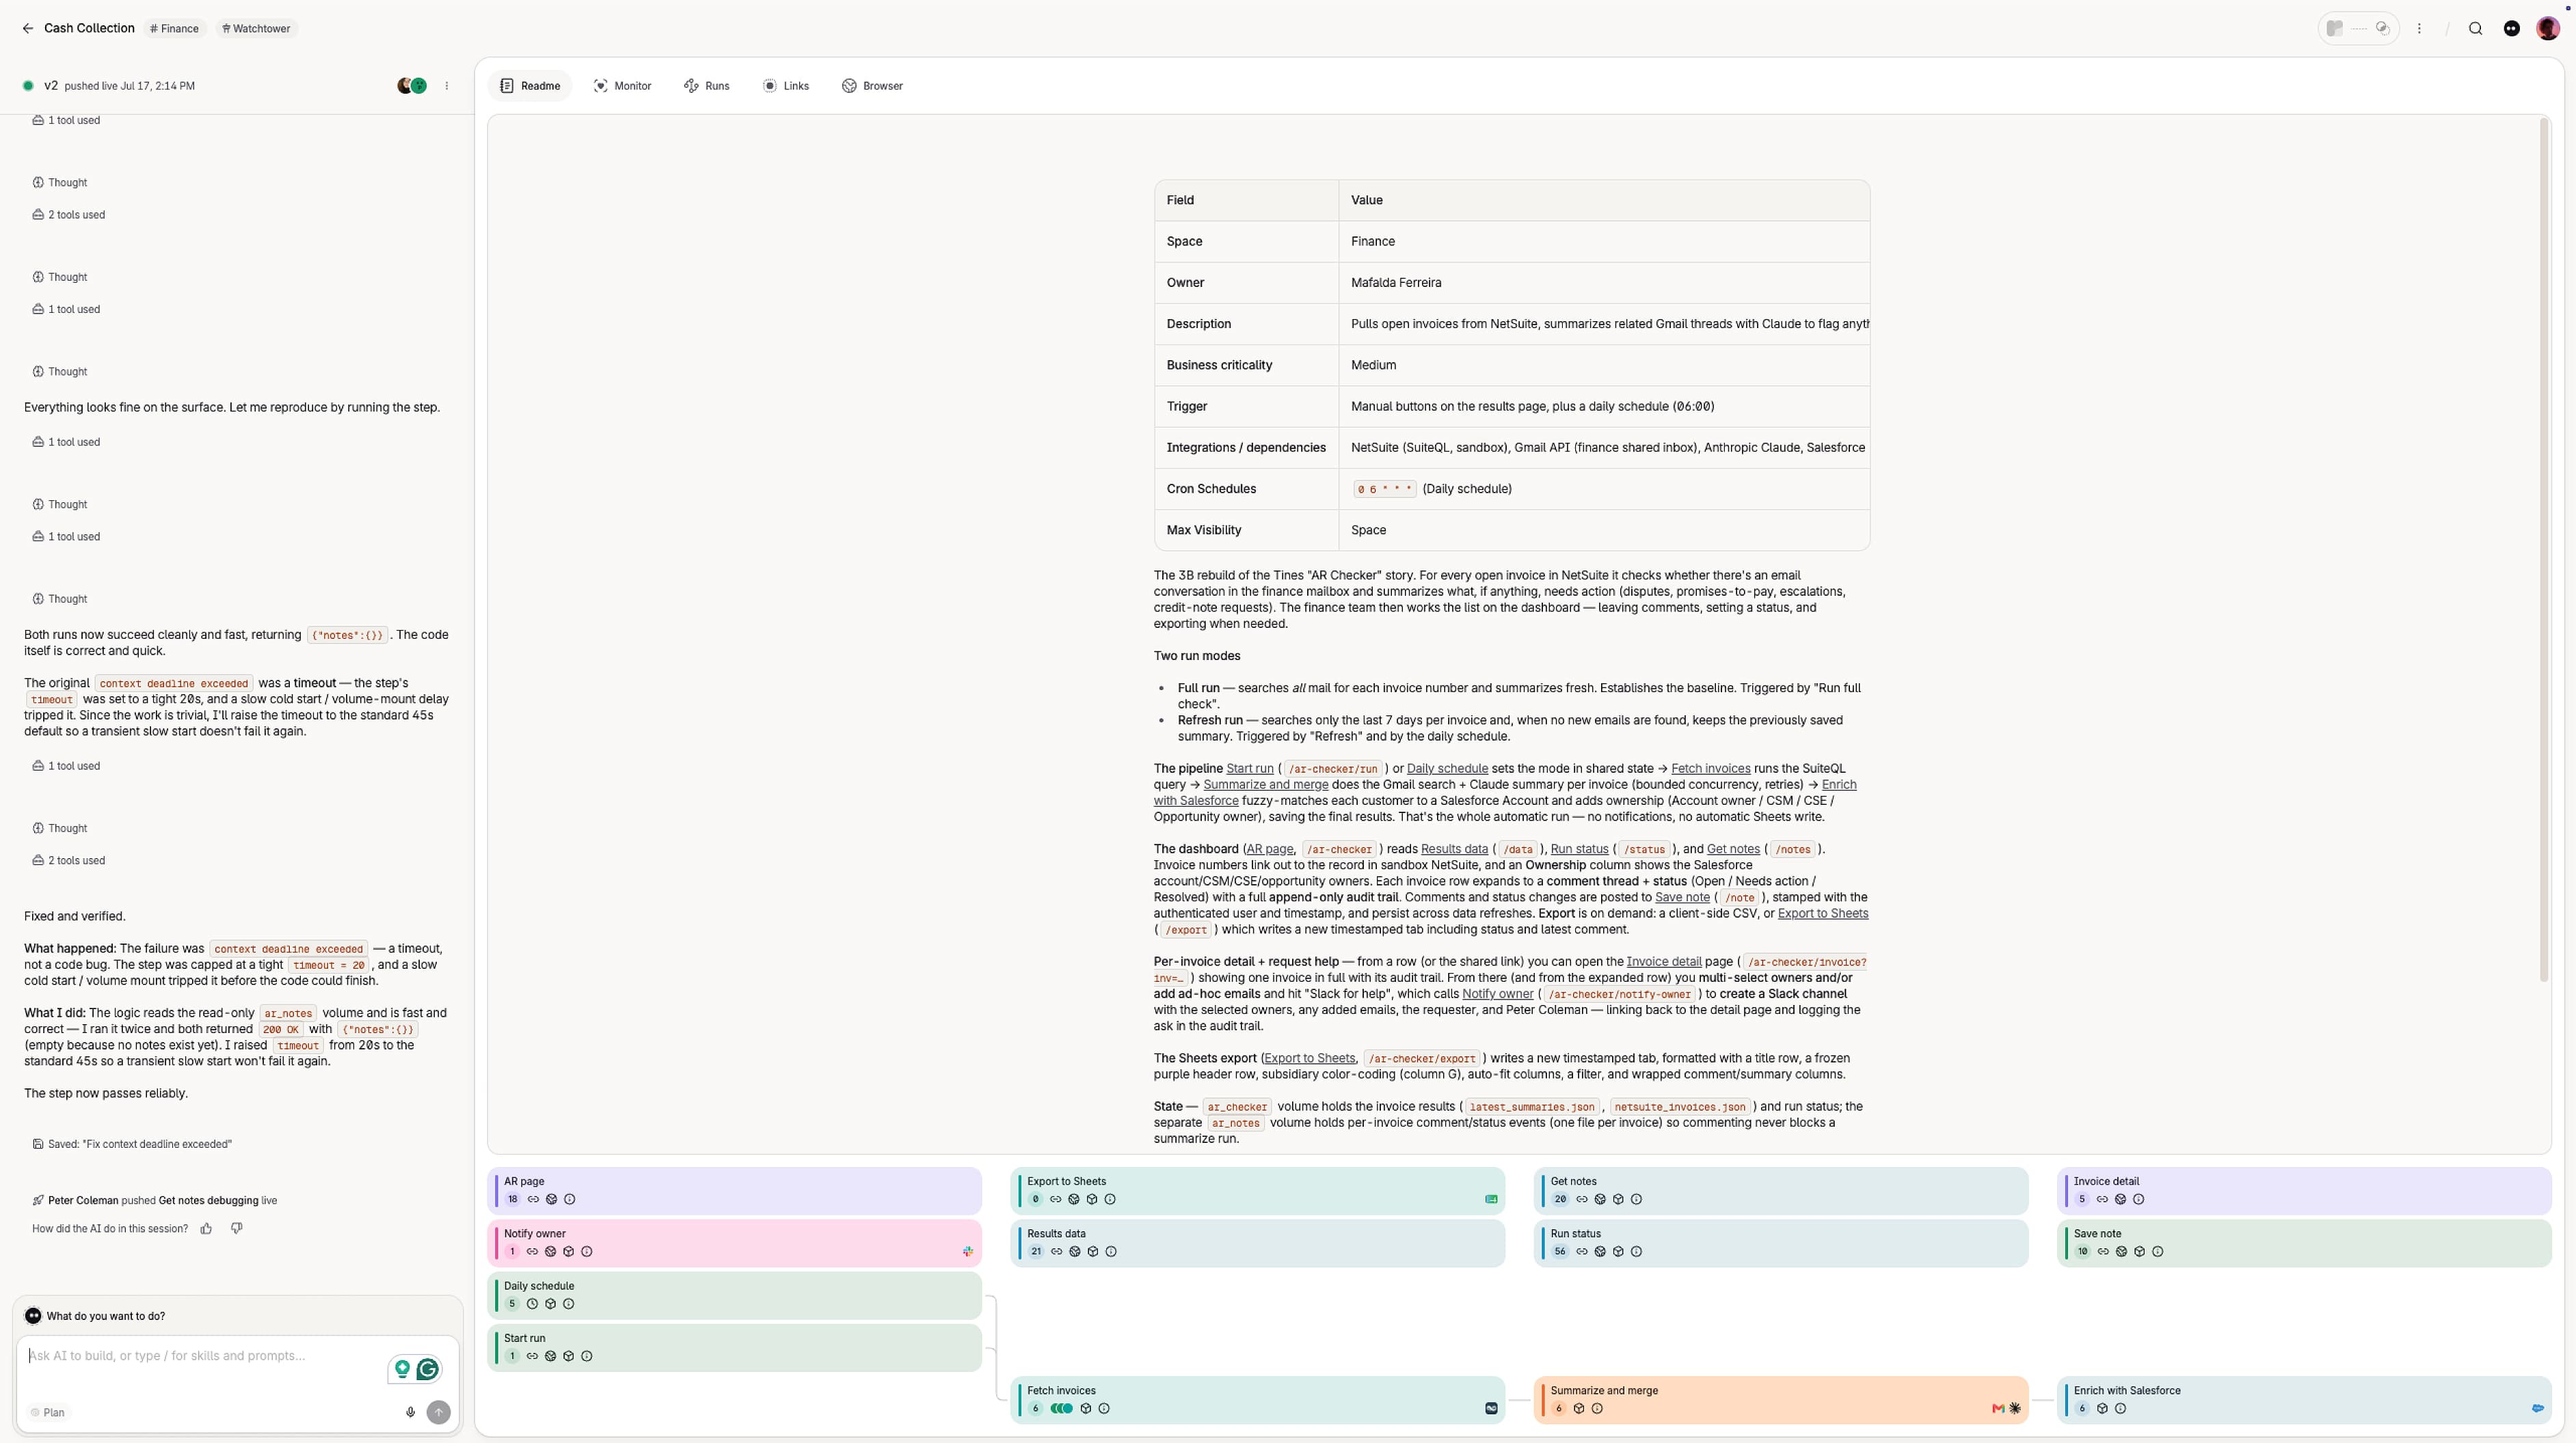This screenshot has width=2576, height=1443.
Task: Click the Mafalda Ferreira owner cell
Action: (1604, 283)
